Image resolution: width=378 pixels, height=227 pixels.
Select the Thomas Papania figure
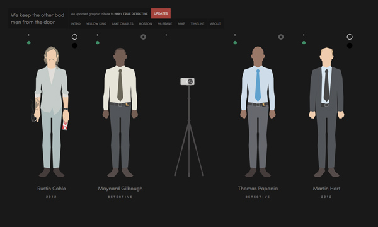[x=258, y=112]
